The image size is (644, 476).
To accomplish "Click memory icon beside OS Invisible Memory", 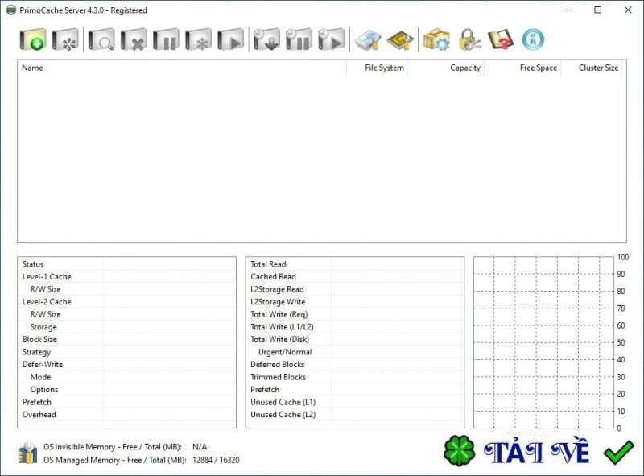I will [x=27, y=453].
